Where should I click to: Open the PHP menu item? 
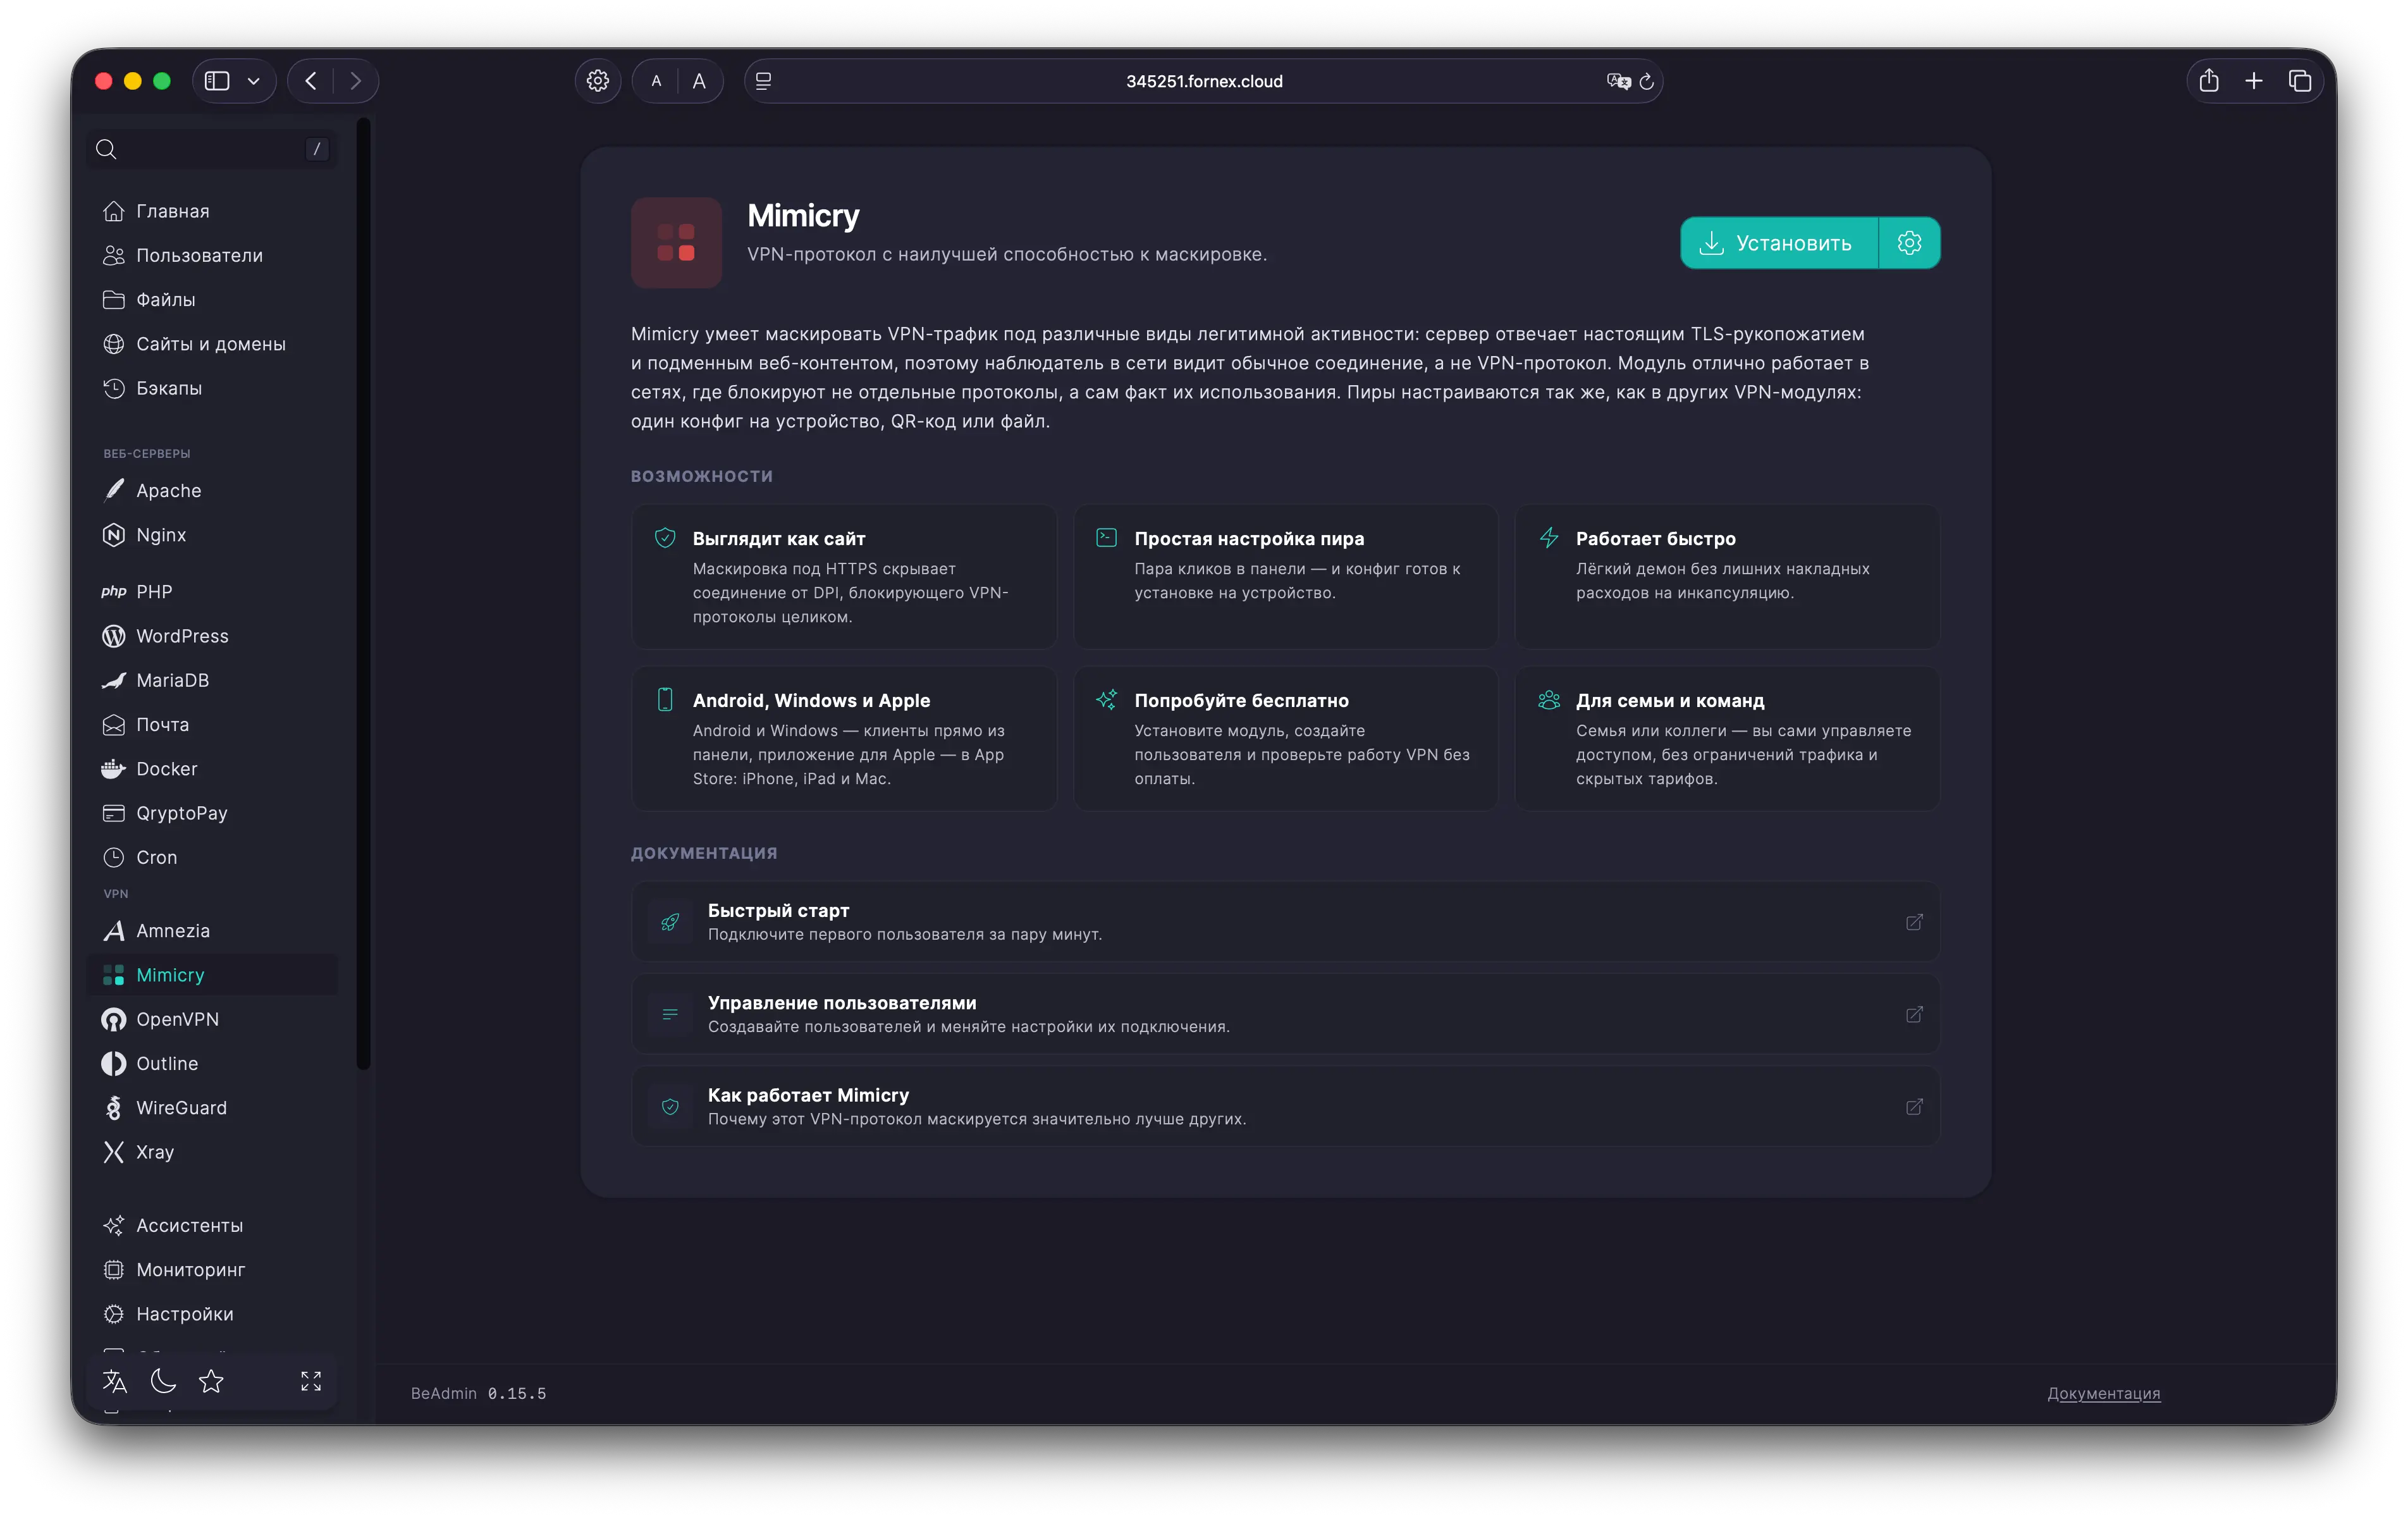pyautogui.click(x=212, y=592)
